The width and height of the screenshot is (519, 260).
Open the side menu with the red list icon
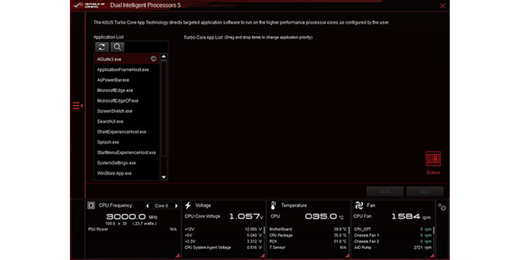coord(78,106)
